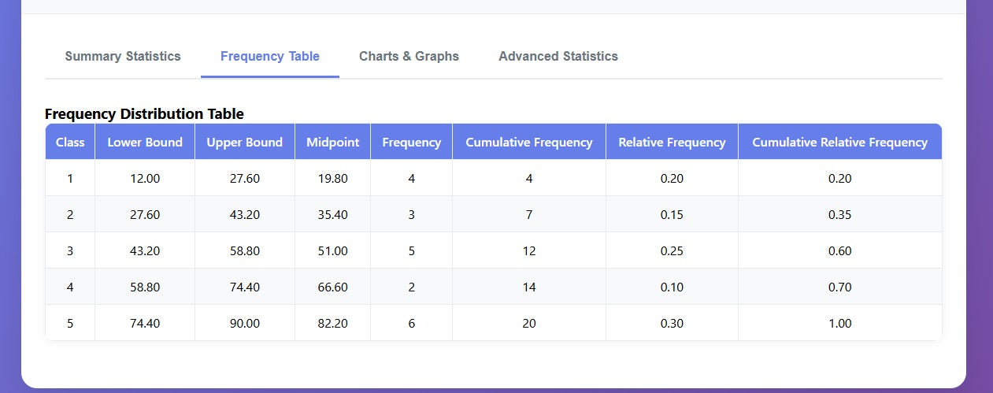This screenshot has height=393, width=993.
Task: Select class number 1 in Class column
Action: point(70,179)
